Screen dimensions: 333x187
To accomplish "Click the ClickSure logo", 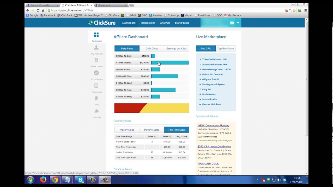I will 102,23.
